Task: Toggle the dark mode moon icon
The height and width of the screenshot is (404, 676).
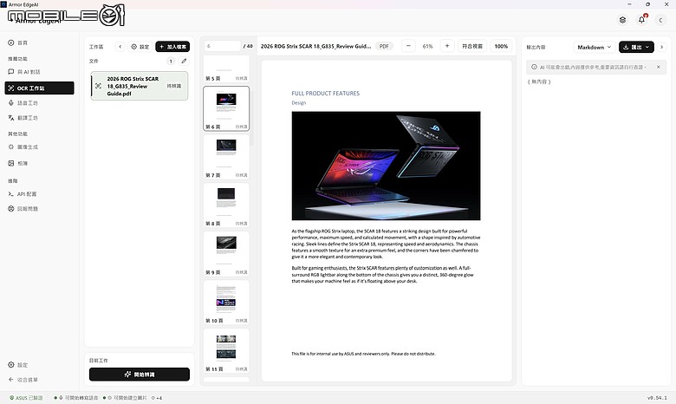Action: click(x=660, y=20)
